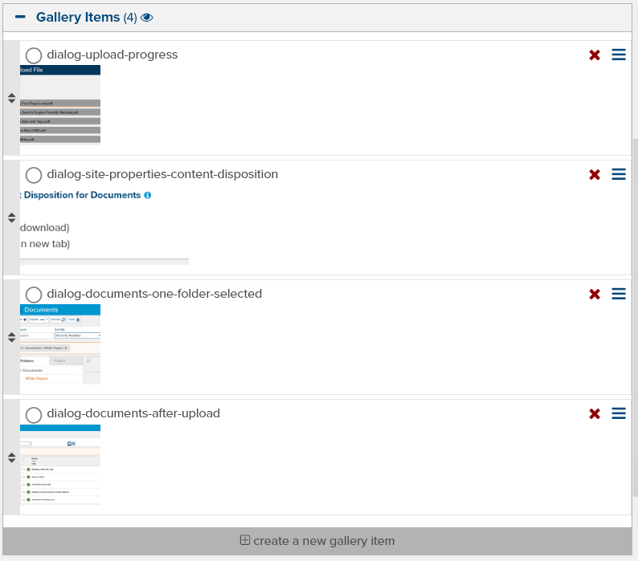638x561 pixels.
Task: Toggle the eye icon beside Gallery Items
Action: [146, 18]
